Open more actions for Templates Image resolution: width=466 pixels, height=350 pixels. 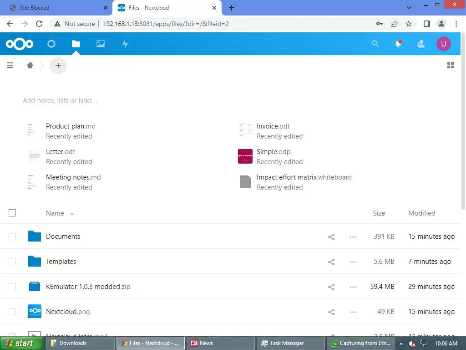tap(353, 262)
